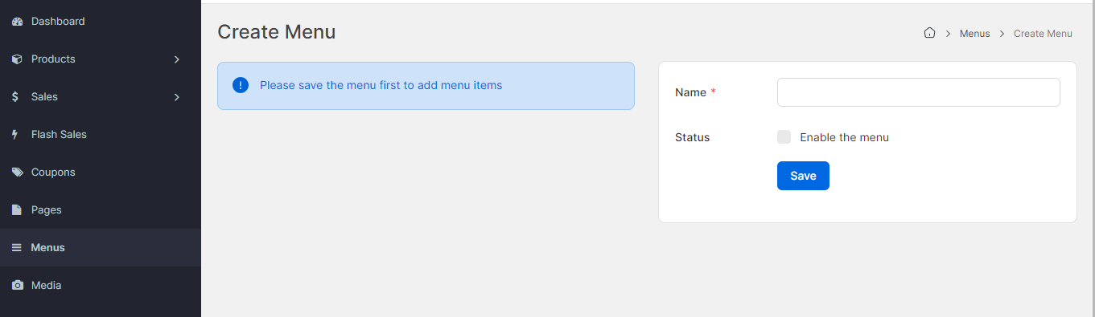Click the Sales dollar sign icon
1095x317 pixels.
(x=16, y=97)
